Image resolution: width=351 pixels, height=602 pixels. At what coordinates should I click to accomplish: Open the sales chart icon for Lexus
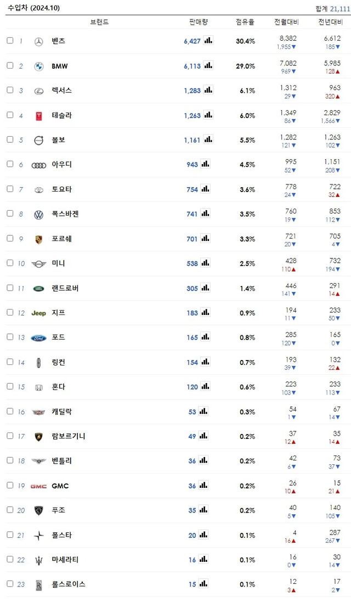[208, 90]
